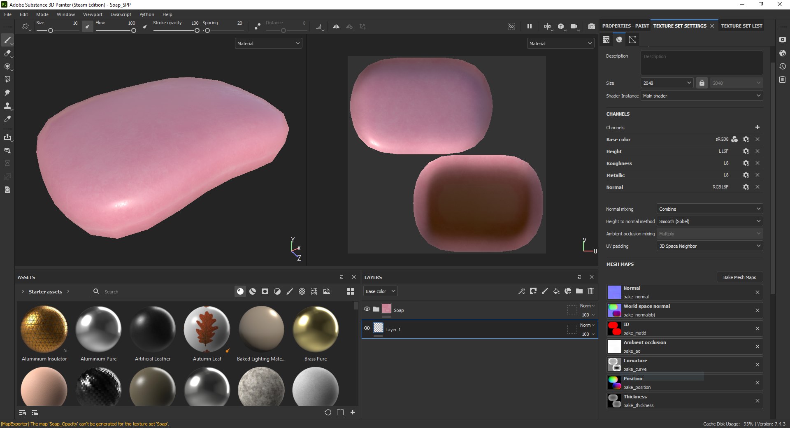Switch assets to grid view
790x428 pixels.
point(351,291)
